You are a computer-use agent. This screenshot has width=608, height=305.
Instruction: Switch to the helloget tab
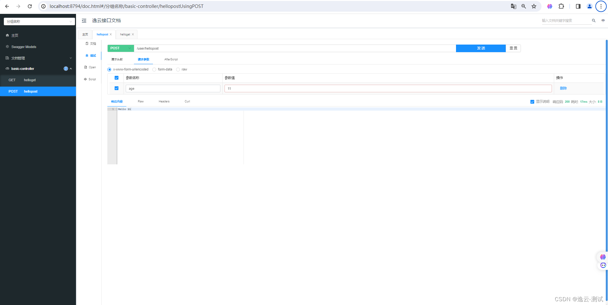point(125,34)
